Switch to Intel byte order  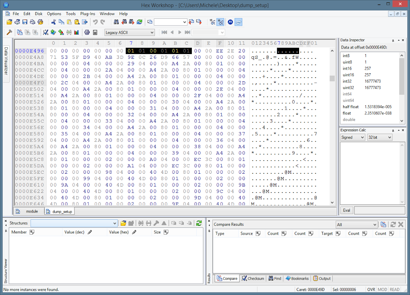click(x=239, y=22)
